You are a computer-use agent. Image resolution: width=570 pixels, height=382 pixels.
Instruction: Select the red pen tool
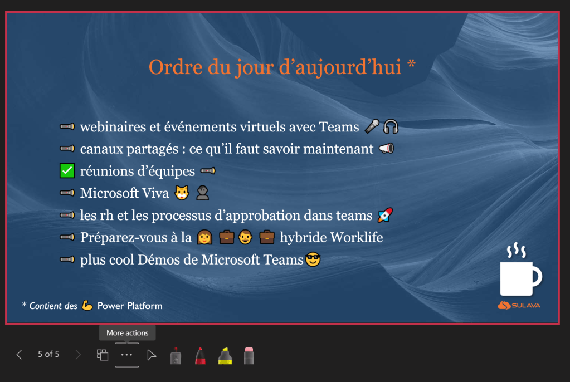201,356
